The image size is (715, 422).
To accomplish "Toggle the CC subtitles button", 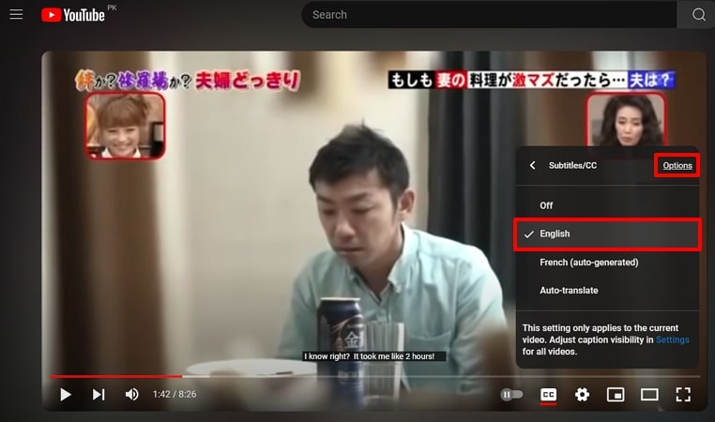I will (x=548, y=395).
